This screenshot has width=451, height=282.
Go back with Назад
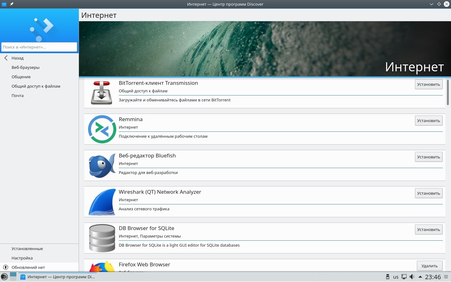[x=39, y=58]
